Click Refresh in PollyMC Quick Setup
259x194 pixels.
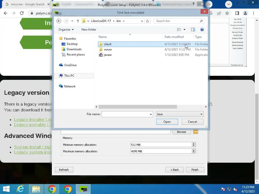coord(64,170)
